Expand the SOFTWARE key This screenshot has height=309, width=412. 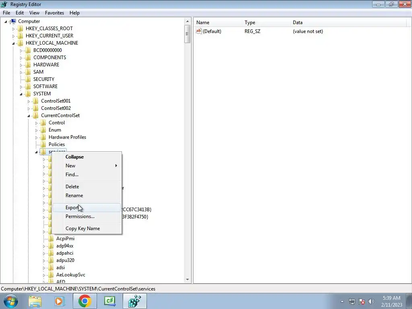coord(21,87)
